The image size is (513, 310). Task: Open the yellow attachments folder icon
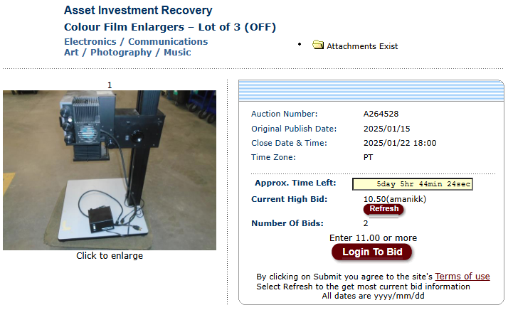317,45
